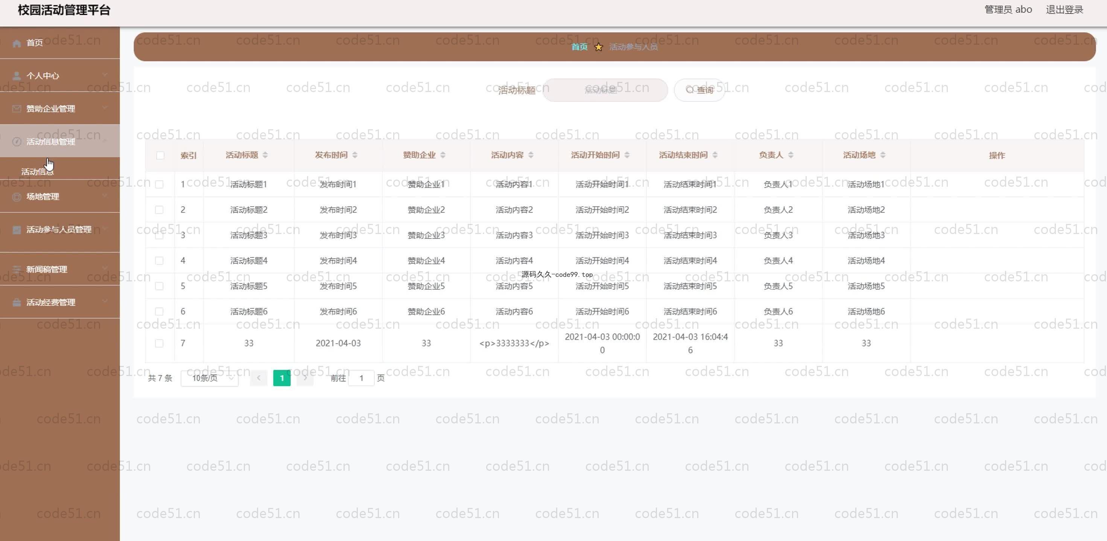Click cell 活动场地3
The image size is (1107, 541).
pos(866,235)
